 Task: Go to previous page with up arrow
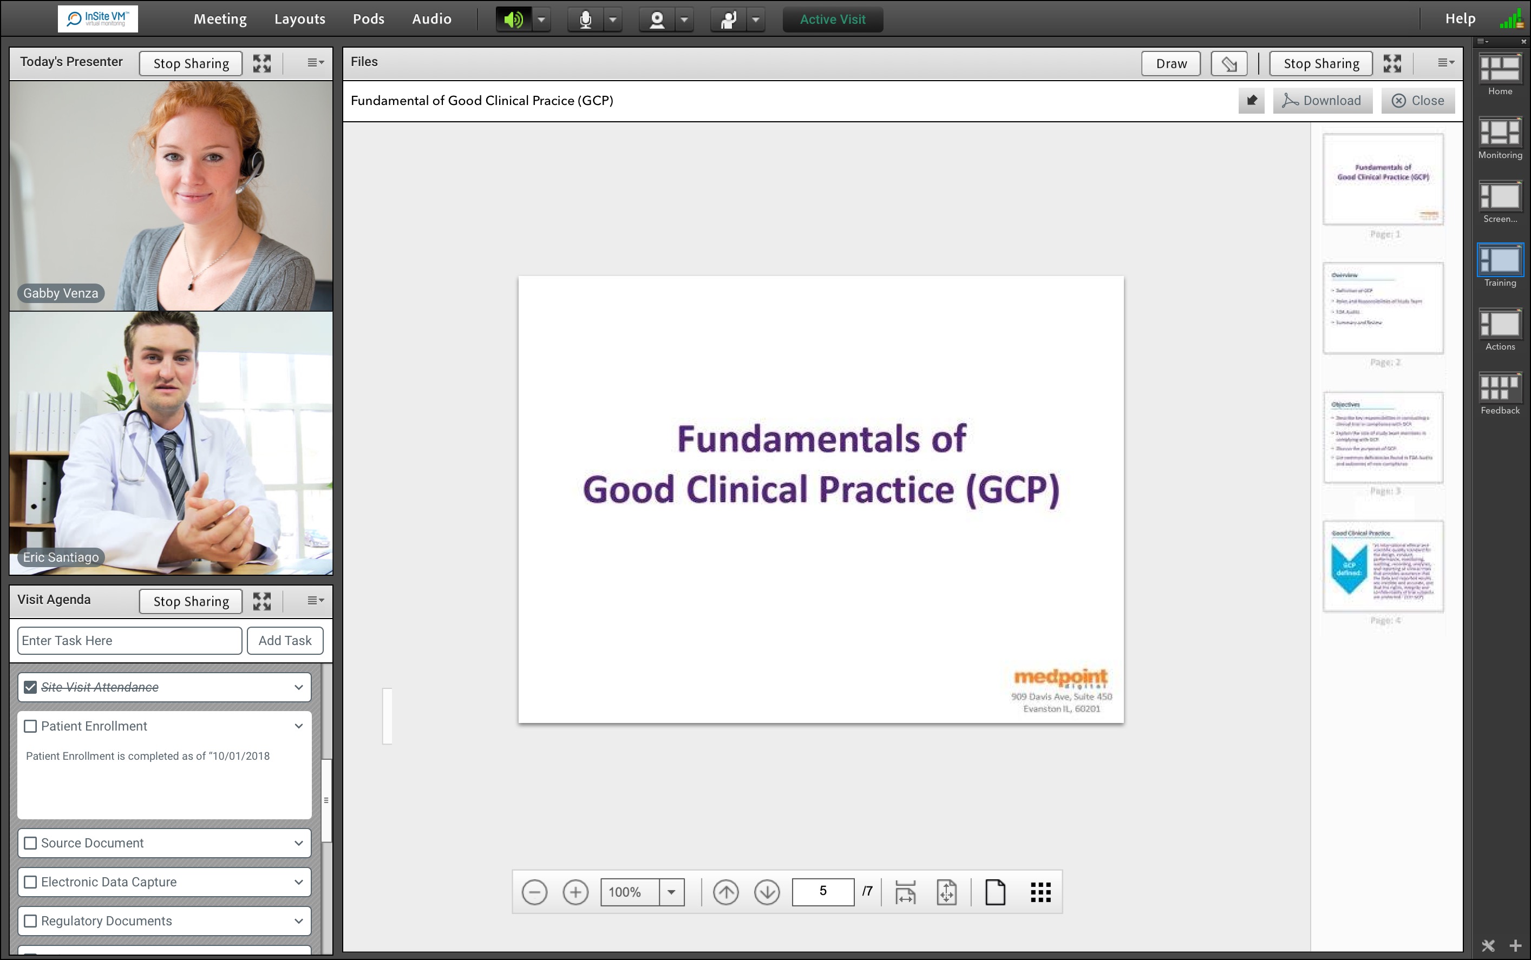725,892
